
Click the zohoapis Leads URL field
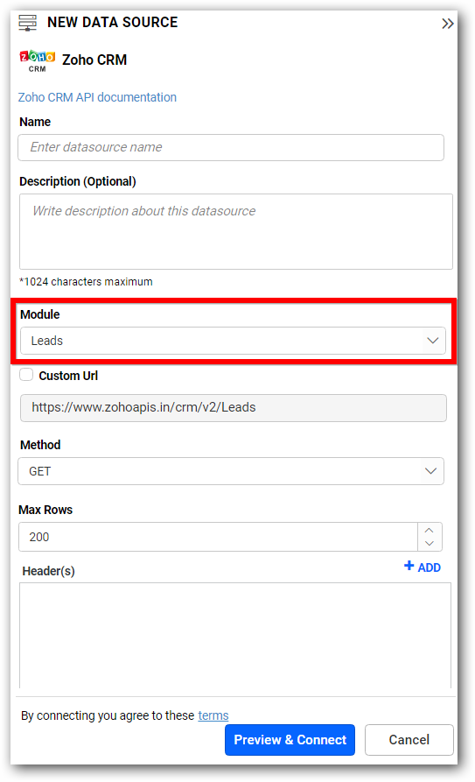(234, 408)
